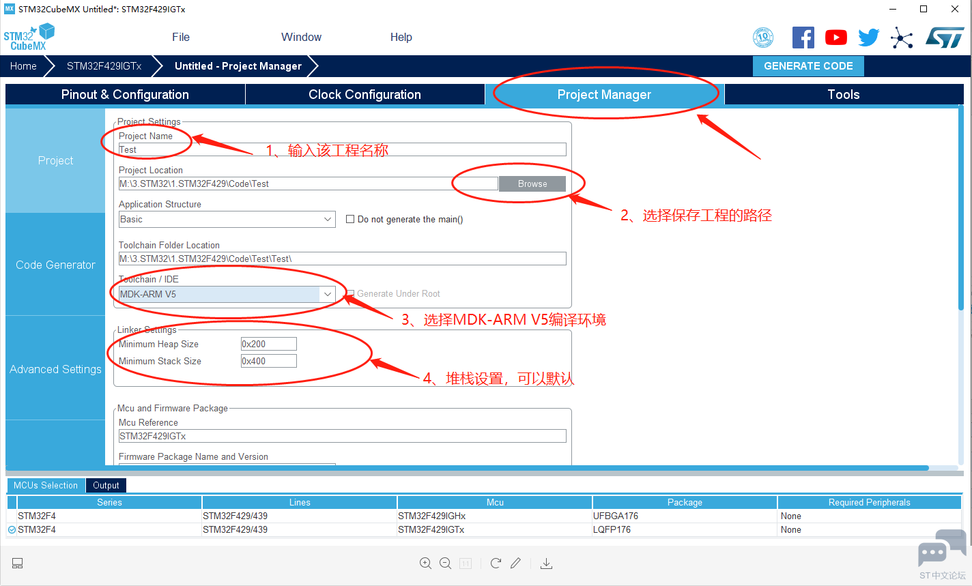
Task: Zoom in with the magnifier plus icon
Action: (x=425, y=563)
